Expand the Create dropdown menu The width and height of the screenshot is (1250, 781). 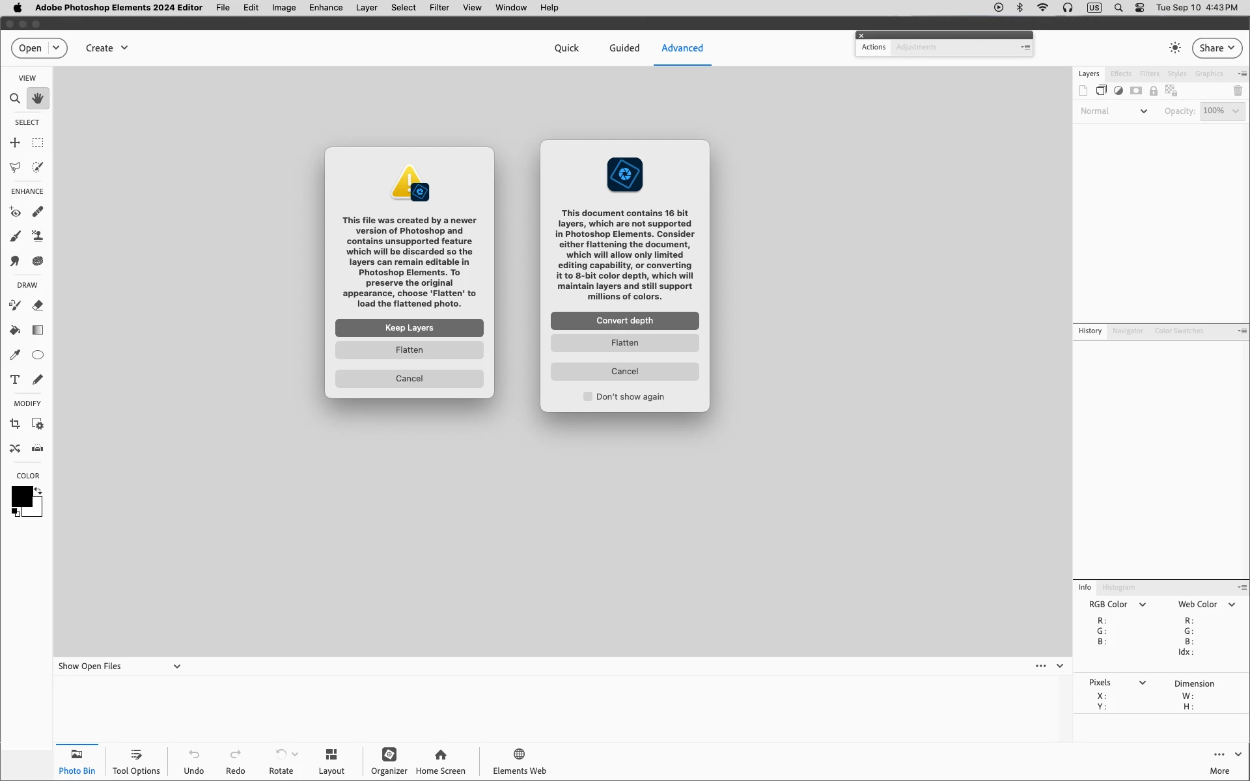(x=107, y=48)
